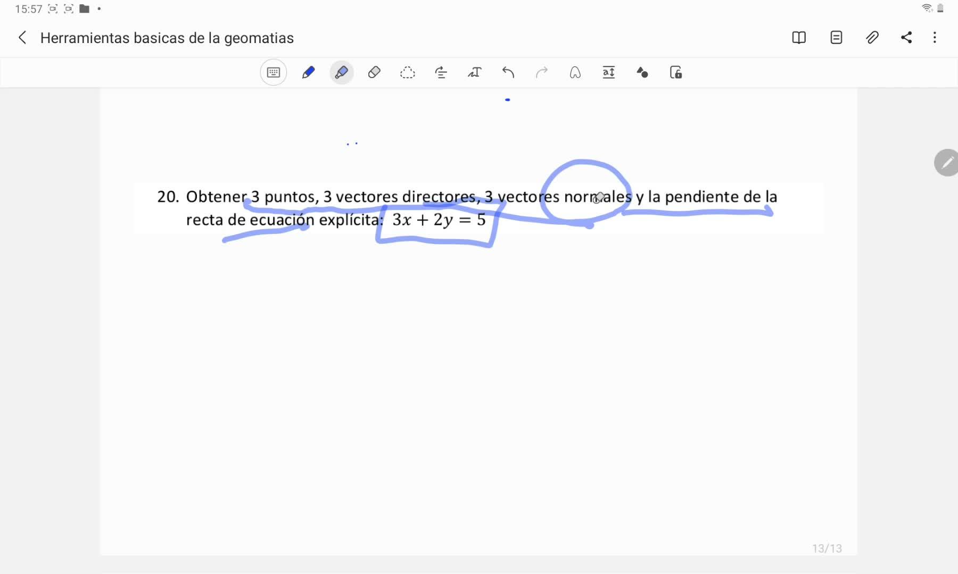Select the highlighter tool

pos(342,72)
